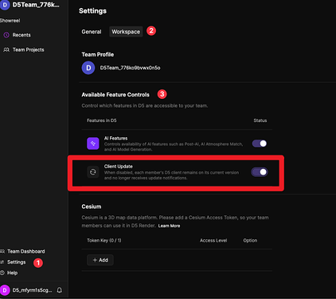Click the Recents clock icon
Screen dimensions: 336x299
(x=6, y=35)
